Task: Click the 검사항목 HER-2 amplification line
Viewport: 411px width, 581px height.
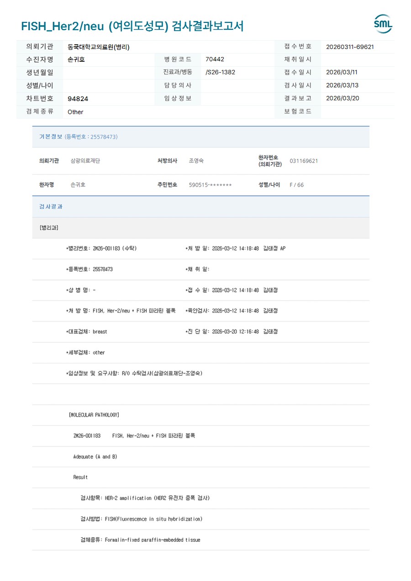Action: tap(145, 498)
